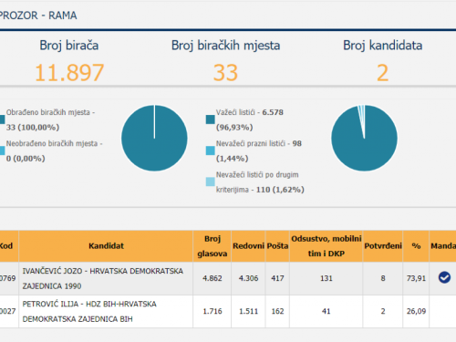The image size is (456, 342).
Task: Click the Obrađeno biračkih mjesta legend label
Action: (50, 119)
